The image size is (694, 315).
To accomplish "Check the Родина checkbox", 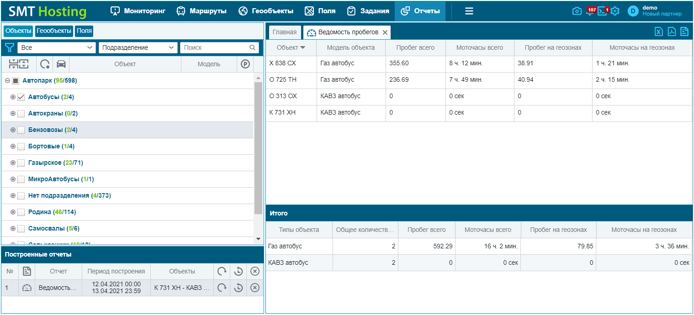I will (x=21, y=212).
